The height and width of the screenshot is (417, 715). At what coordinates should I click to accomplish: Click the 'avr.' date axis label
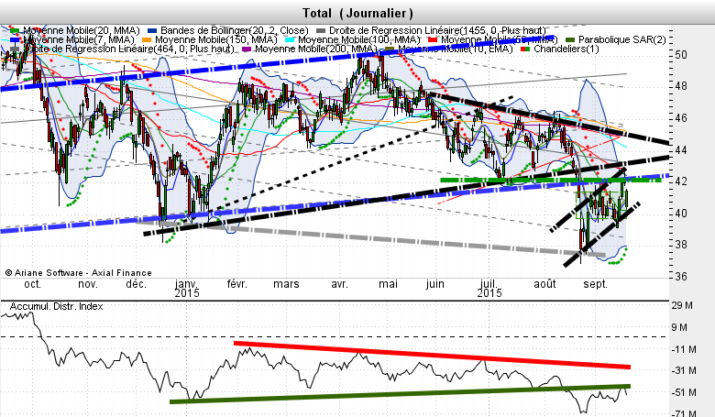pos(339,284)
